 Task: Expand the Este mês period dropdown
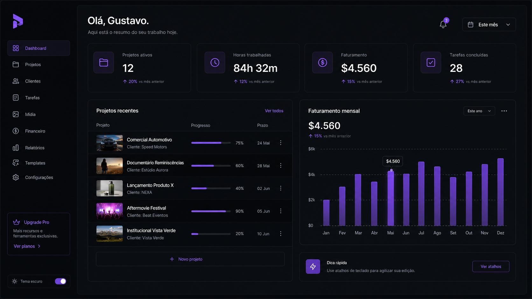coord(489,24)
